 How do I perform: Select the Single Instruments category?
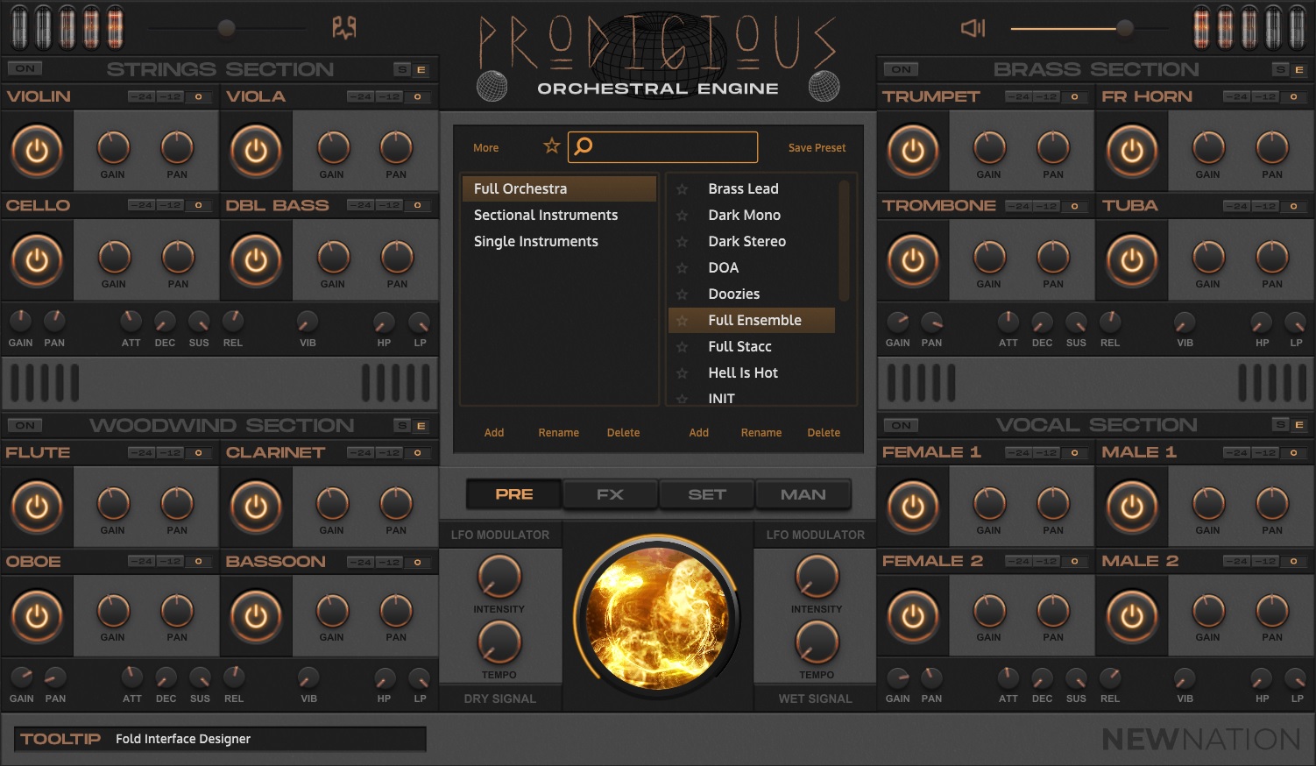[535, 241]
